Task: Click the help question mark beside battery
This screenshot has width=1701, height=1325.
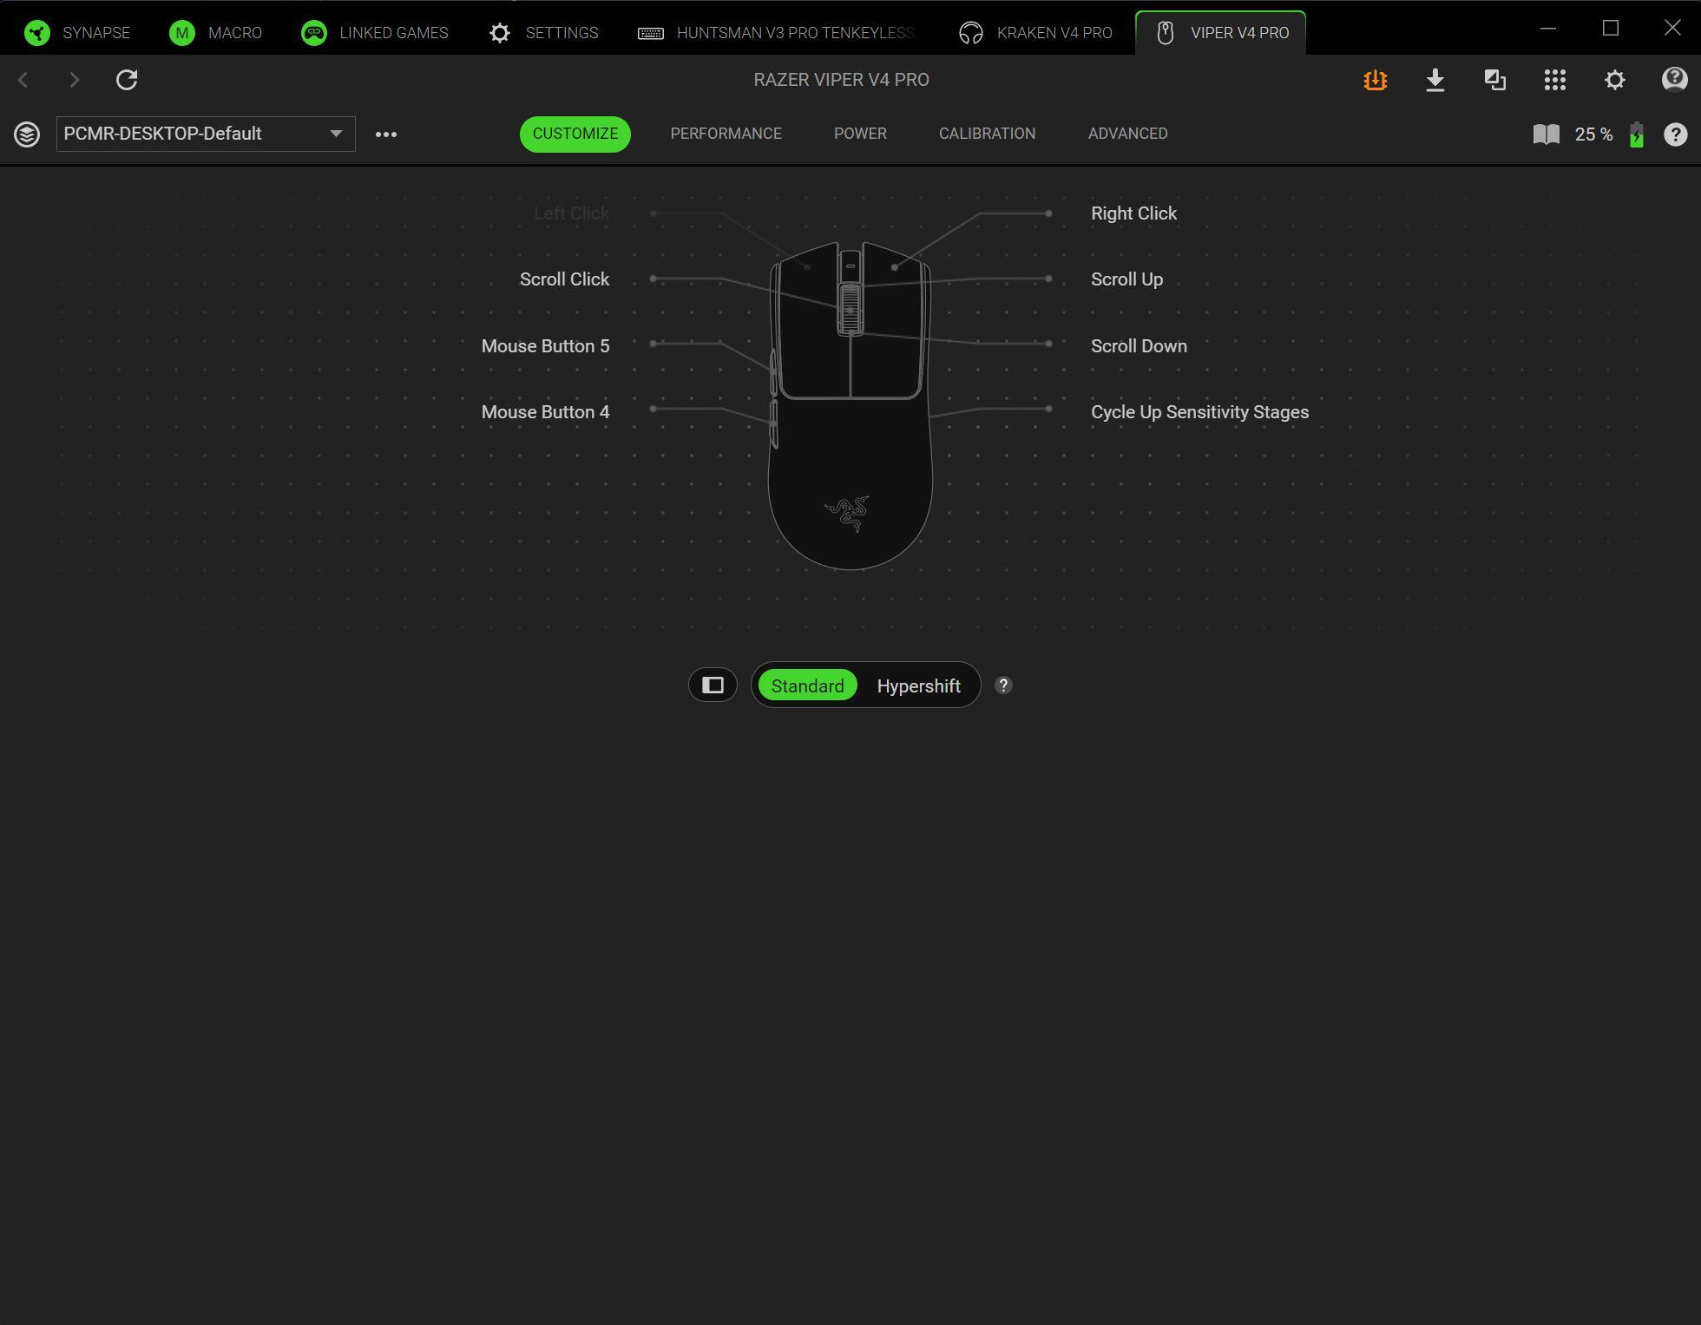Action: pos(1676,134)
